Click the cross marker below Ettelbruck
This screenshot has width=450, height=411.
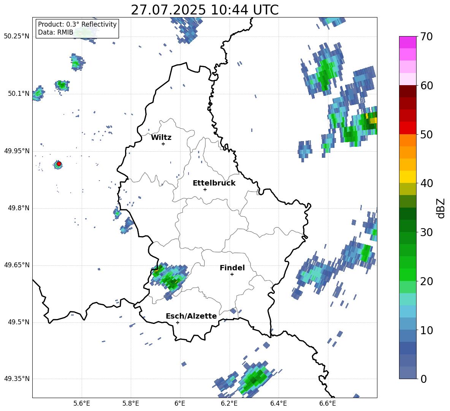205,189
